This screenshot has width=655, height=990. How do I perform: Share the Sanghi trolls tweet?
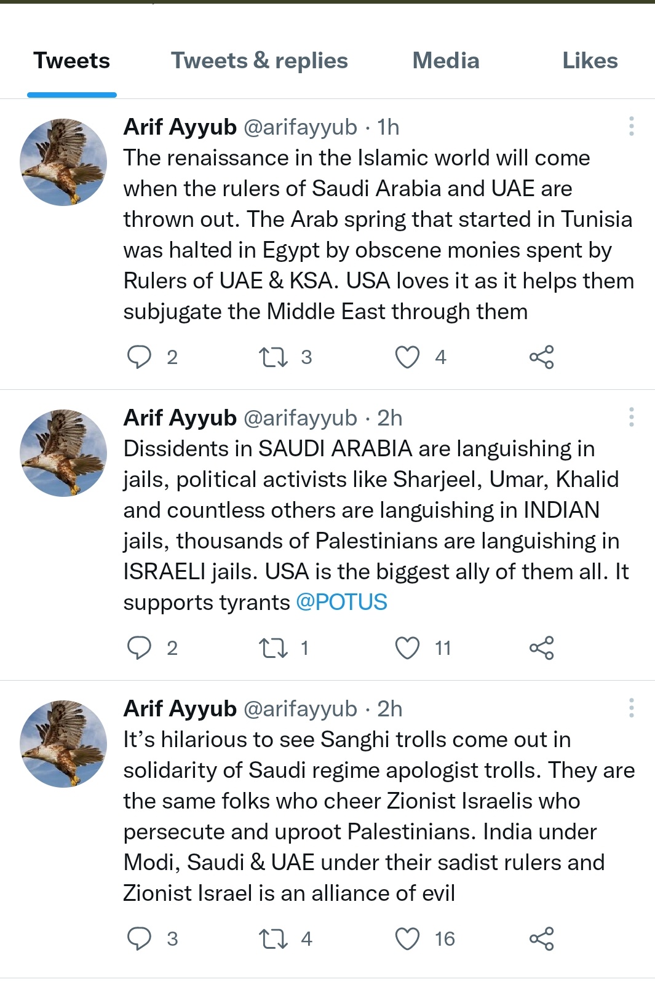click(x=541, y=938)
